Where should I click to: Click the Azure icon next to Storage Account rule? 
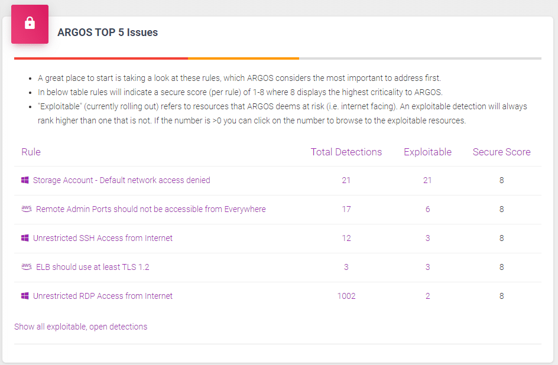(x=24, y=180)
